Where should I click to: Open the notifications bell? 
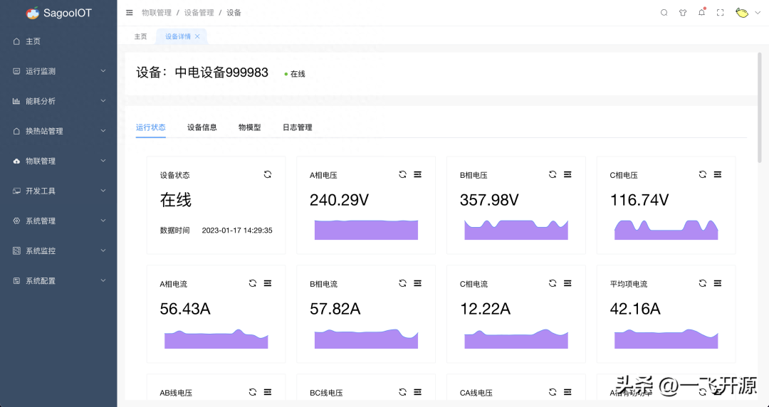point(702,12)
